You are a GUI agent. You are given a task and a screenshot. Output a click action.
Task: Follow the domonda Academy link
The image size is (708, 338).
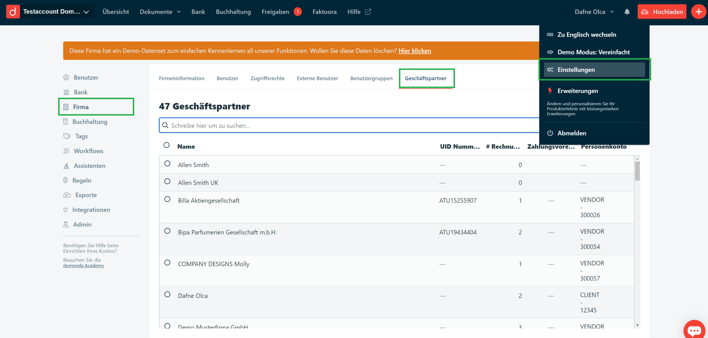83,266
